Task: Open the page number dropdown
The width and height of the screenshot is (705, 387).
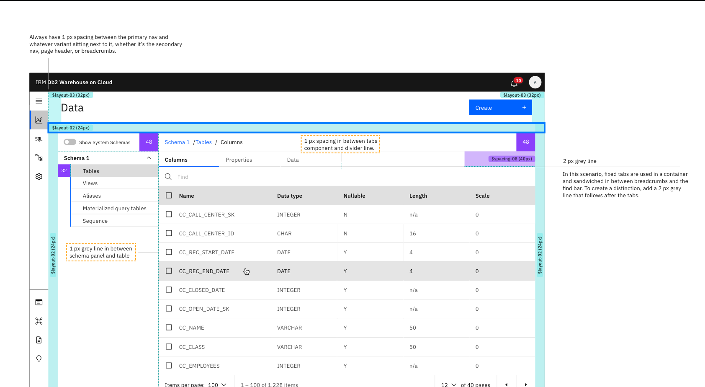Action: [x=448, y=384]
